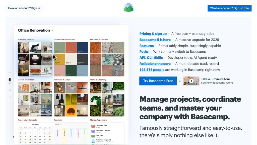The width and height of the screenshot is (257, 145).
Task: Click the Demolition Scope.md file icon
Action: coord(93,141)
